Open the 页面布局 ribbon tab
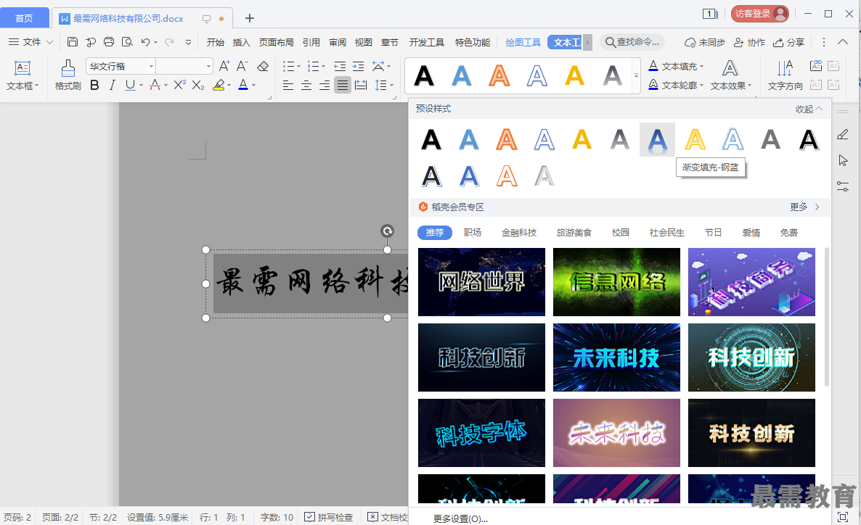 click(276, 42)
